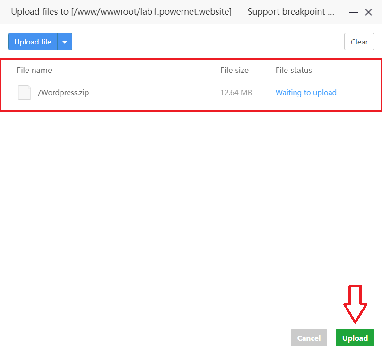The image size is (382, 355).
Task: Open the Upload file dropdown arrow
Action: coord(65,42)
